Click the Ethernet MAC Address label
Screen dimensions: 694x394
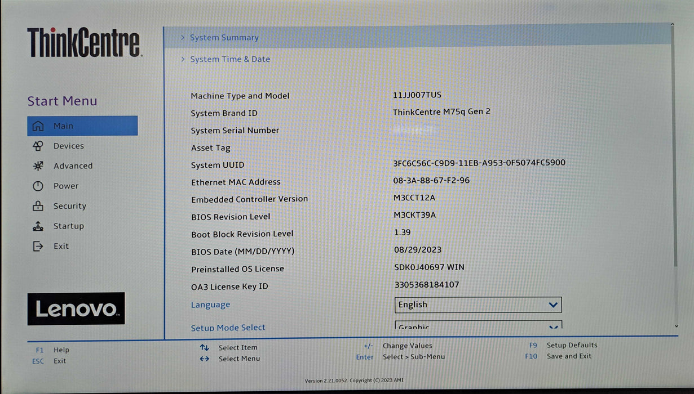[236, 182]
